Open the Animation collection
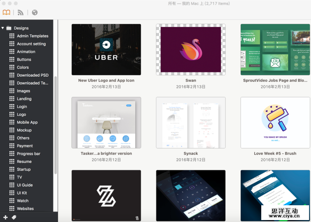311x222 pixels. pyautogui.click(x=26, y=52)
